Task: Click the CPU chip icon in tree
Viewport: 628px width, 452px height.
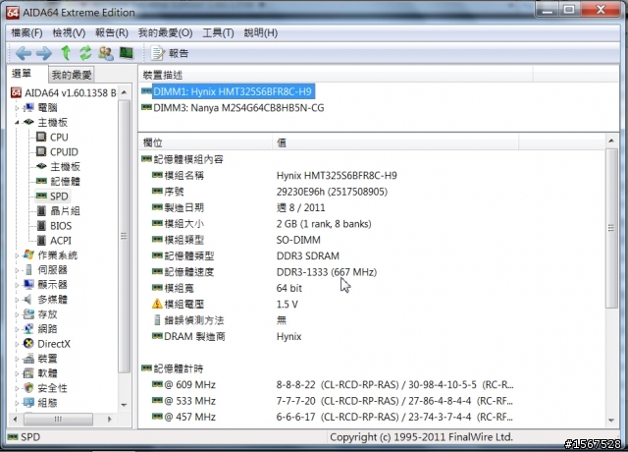Action: tap(41, 137)
